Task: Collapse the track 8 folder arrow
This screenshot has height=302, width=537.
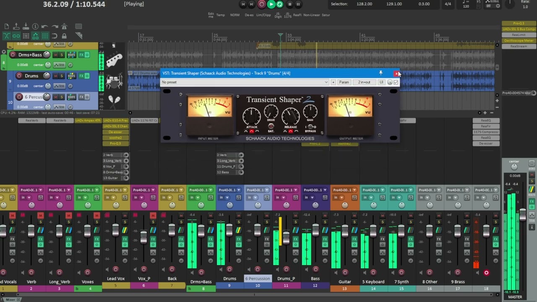Action: [x=4, y=52]
